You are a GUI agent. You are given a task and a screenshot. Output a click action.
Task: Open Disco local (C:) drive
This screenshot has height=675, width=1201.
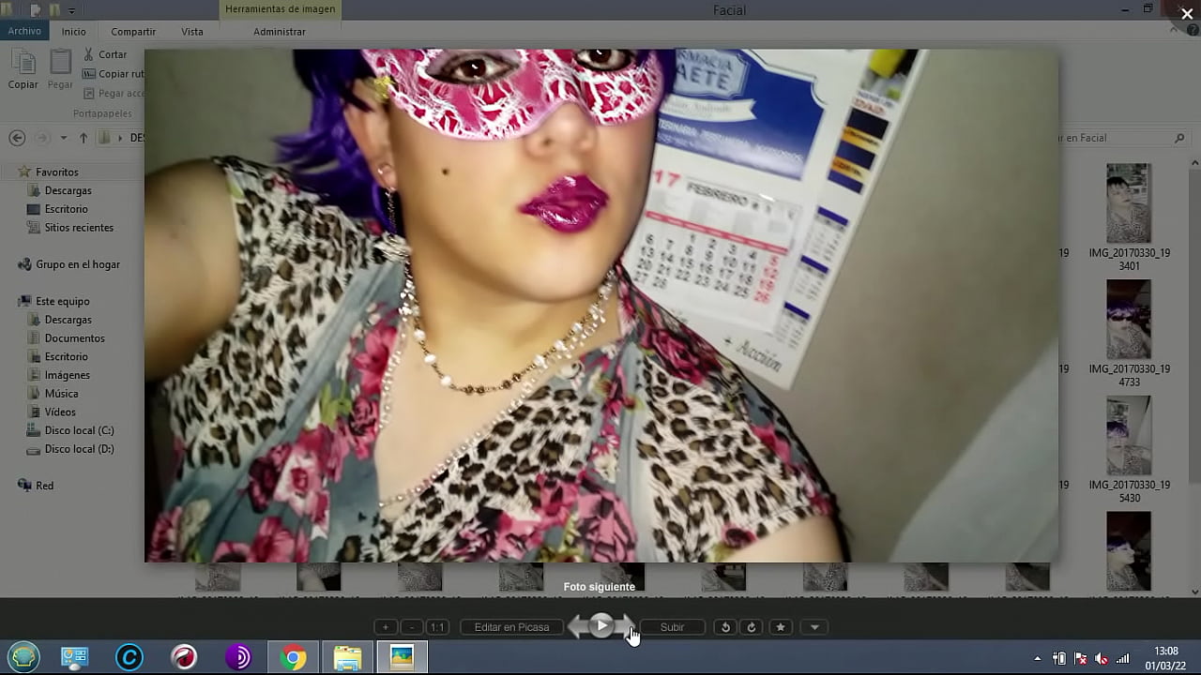[79, 430]
